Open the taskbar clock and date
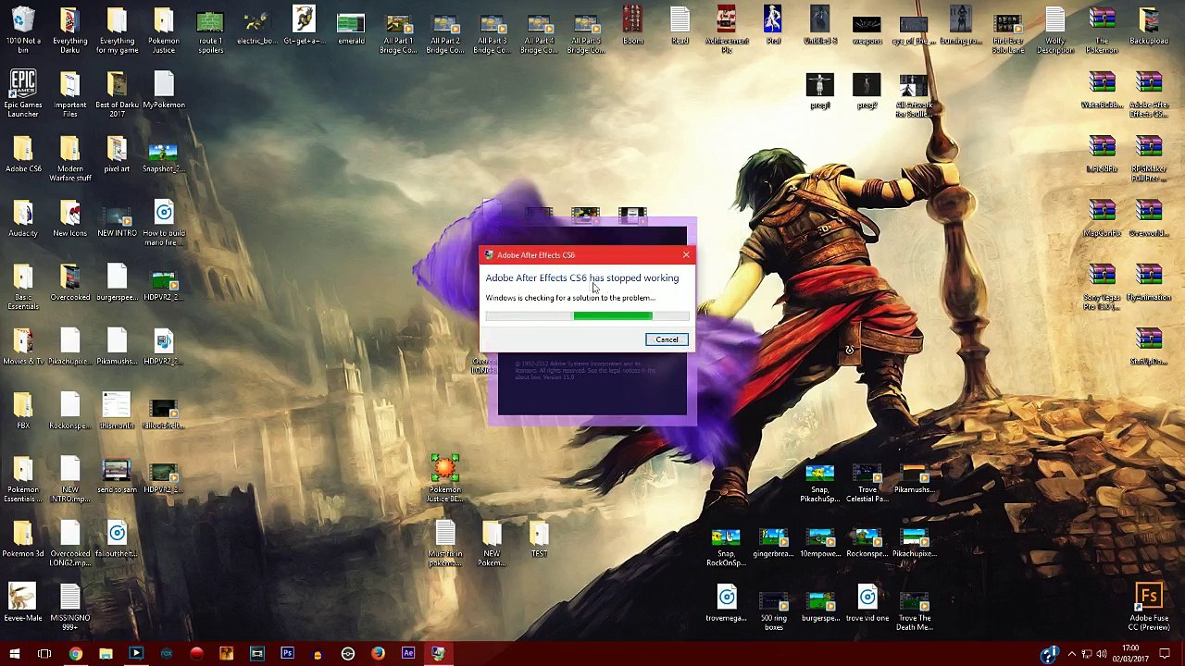This screenshot has width=1185, height=666. tap(1130, 654)
